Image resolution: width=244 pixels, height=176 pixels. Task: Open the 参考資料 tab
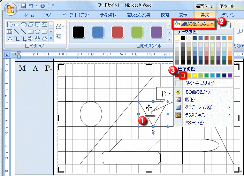point(108,15)
